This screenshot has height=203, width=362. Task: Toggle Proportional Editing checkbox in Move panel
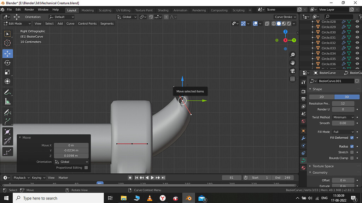[x=86, y=168]
